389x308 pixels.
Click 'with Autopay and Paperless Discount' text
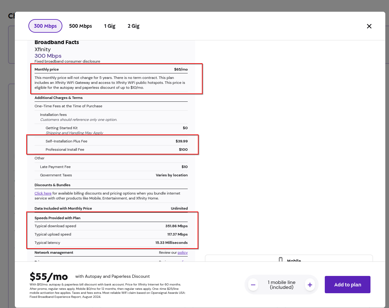(112, 277)
